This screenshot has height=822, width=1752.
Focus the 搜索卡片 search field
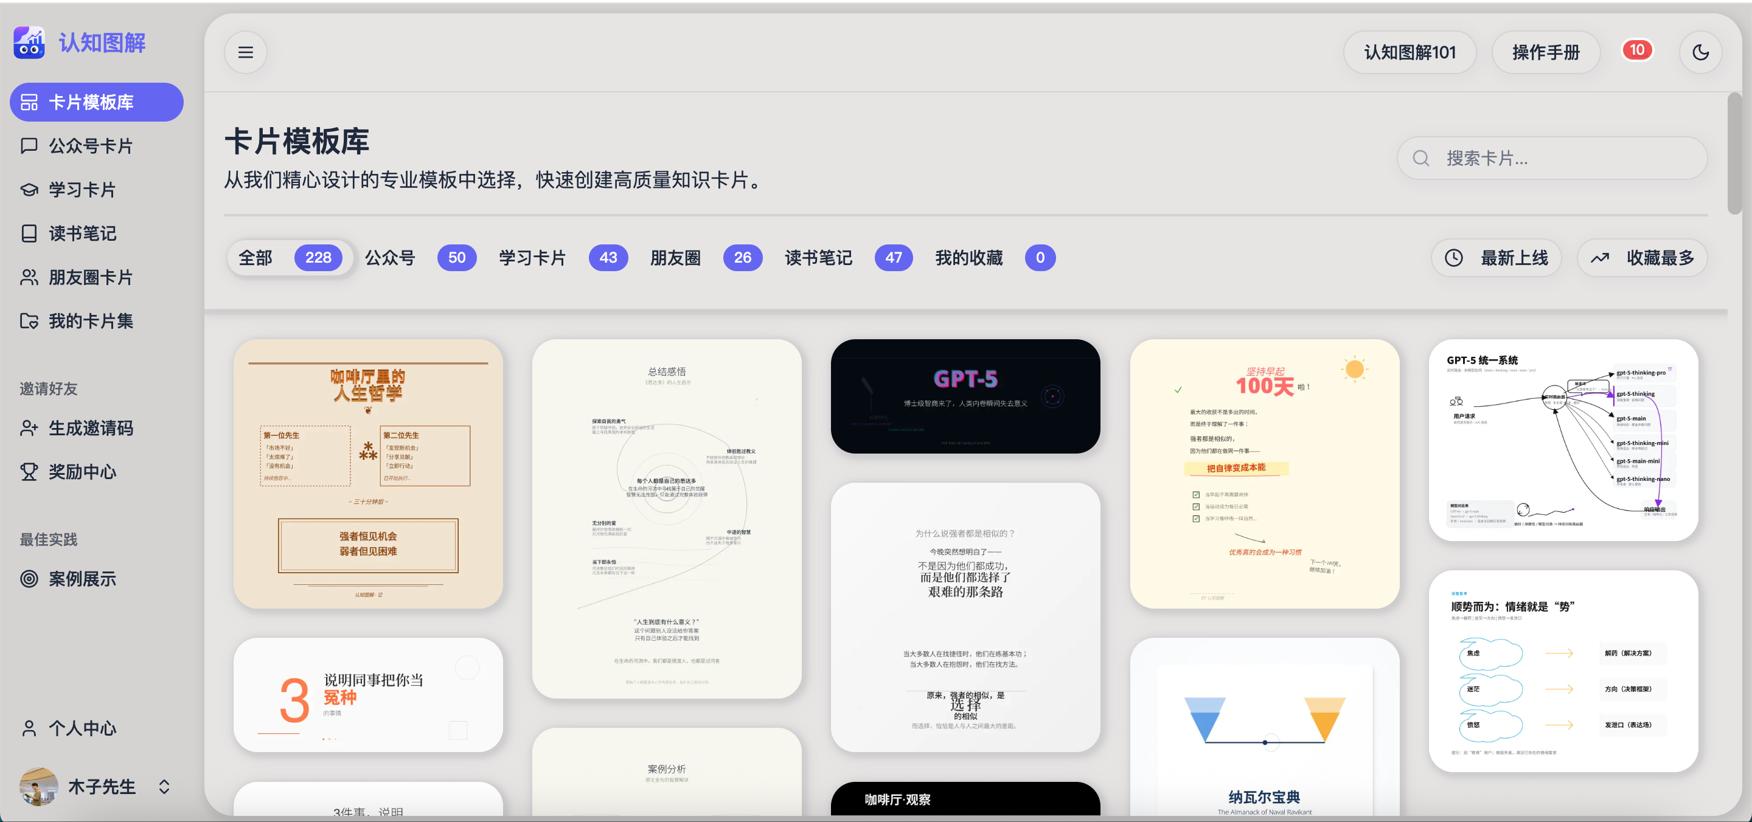coord(1552,159)
